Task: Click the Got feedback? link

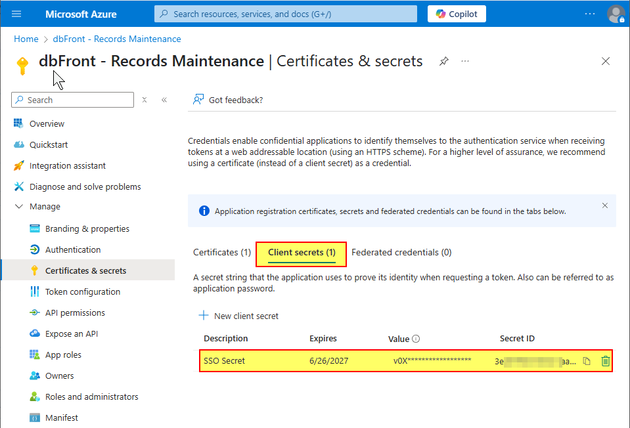Action: [228, 100]
